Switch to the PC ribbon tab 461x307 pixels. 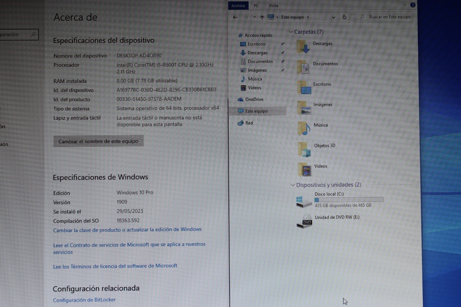[256, 5]
